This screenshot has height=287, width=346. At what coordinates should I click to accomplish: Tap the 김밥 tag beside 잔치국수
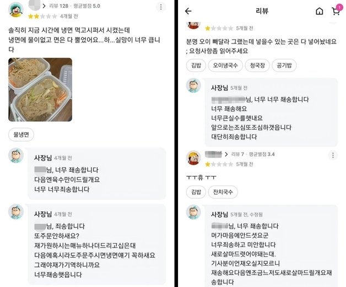pos(195,192)
